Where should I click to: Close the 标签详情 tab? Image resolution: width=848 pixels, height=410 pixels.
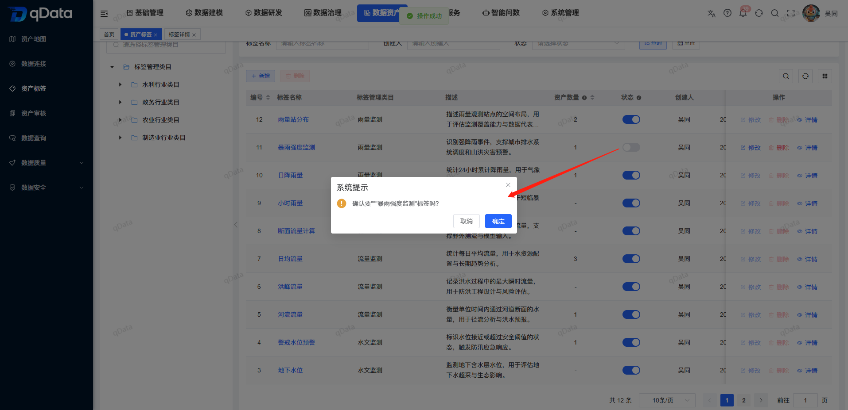pos(194,34)
